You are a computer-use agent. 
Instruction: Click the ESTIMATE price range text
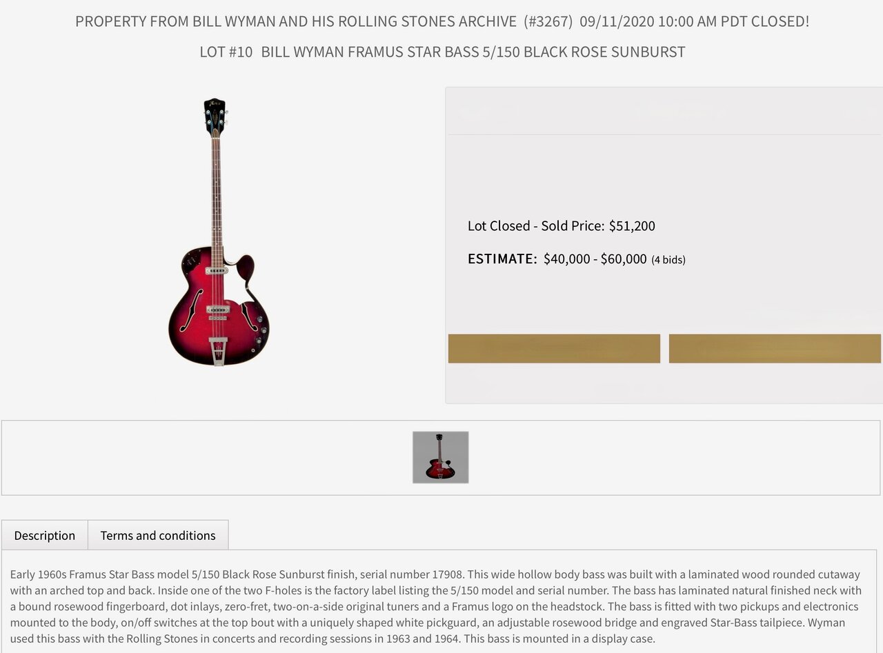595,259
